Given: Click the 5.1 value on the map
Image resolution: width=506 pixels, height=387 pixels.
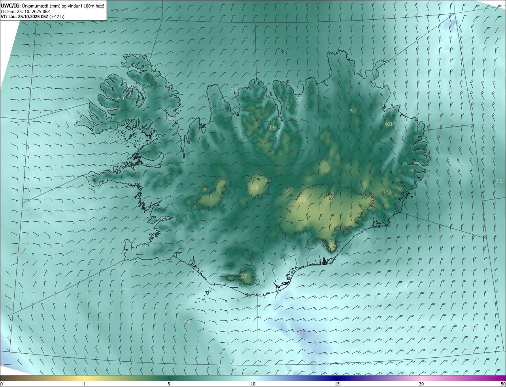Looking at the screenshot, I should click(x=94, y=181).
